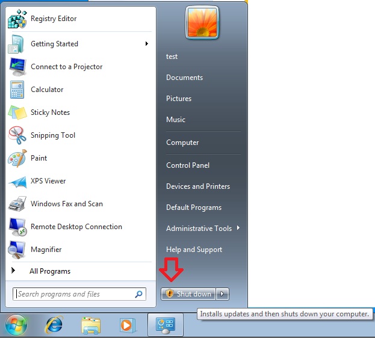Screen dimensions: 375x338
Task: Click the Remote Desktop Connection text
Action: coord(76,227)
